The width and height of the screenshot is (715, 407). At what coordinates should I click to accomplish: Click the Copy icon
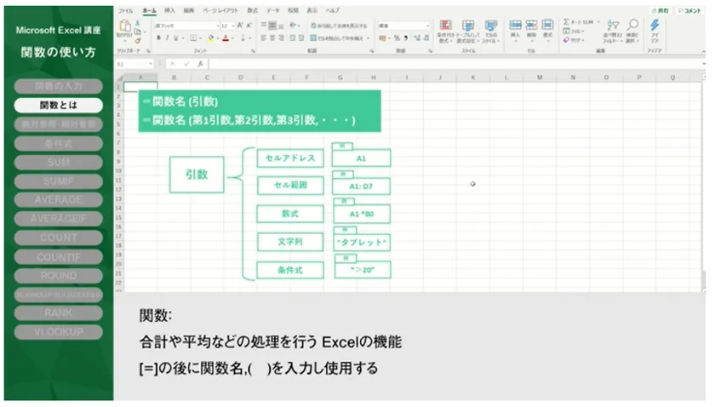[137, 32]
